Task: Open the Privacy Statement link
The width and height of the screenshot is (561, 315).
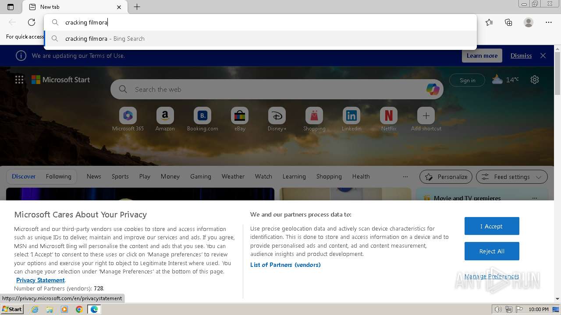Action: (40, 280)
